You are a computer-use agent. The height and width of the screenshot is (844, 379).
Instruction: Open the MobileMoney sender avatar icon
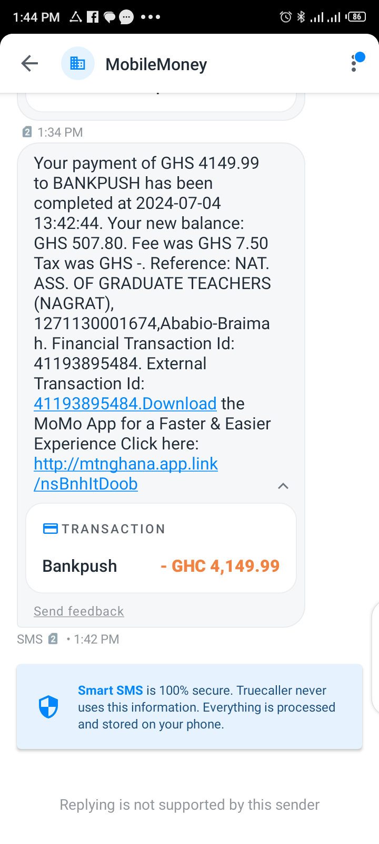click(78, 64)
